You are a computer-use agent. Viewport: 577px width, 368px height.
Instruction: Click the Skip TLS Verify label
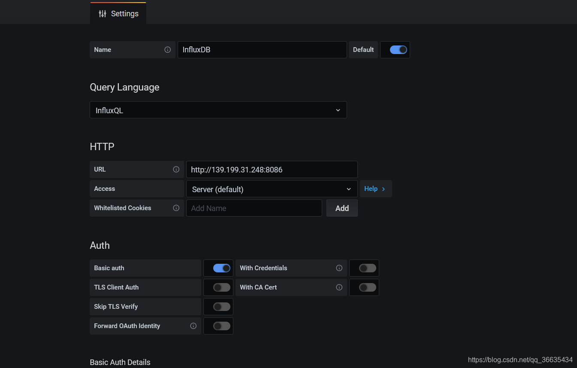[x=116, y=307]
